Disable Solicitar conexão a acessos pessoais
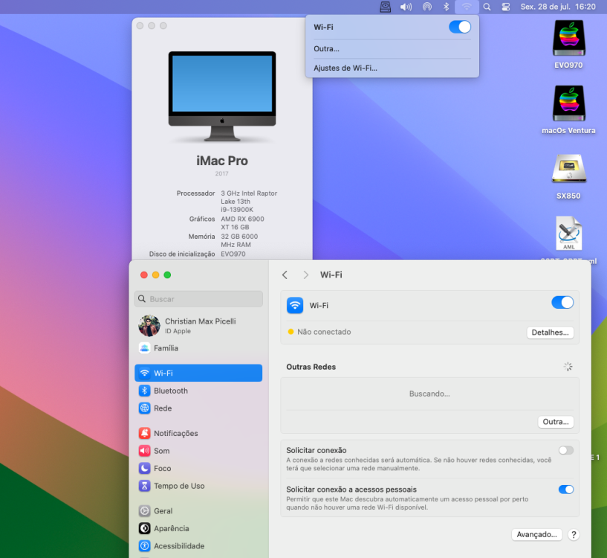Image resolution: width=607 pixels, height=558 pixels. (x=566, y=490)
